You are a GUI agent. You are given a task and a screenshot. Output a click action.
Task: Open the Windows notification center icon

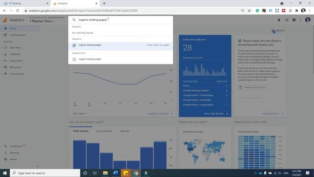coord(308,173)
